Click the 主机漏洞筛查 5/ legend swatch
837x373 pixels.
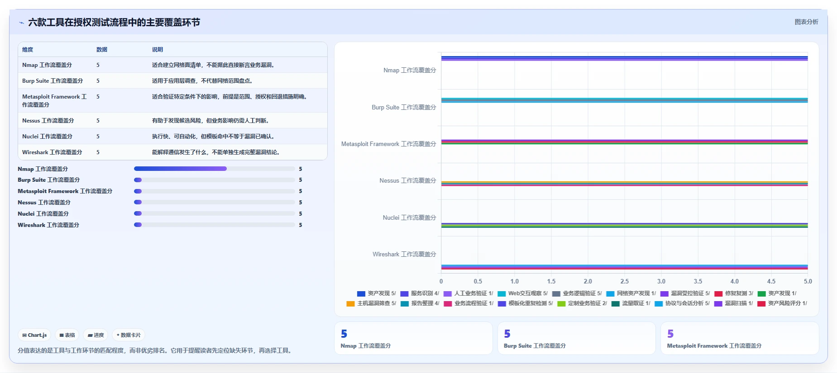tap(350, 304)
